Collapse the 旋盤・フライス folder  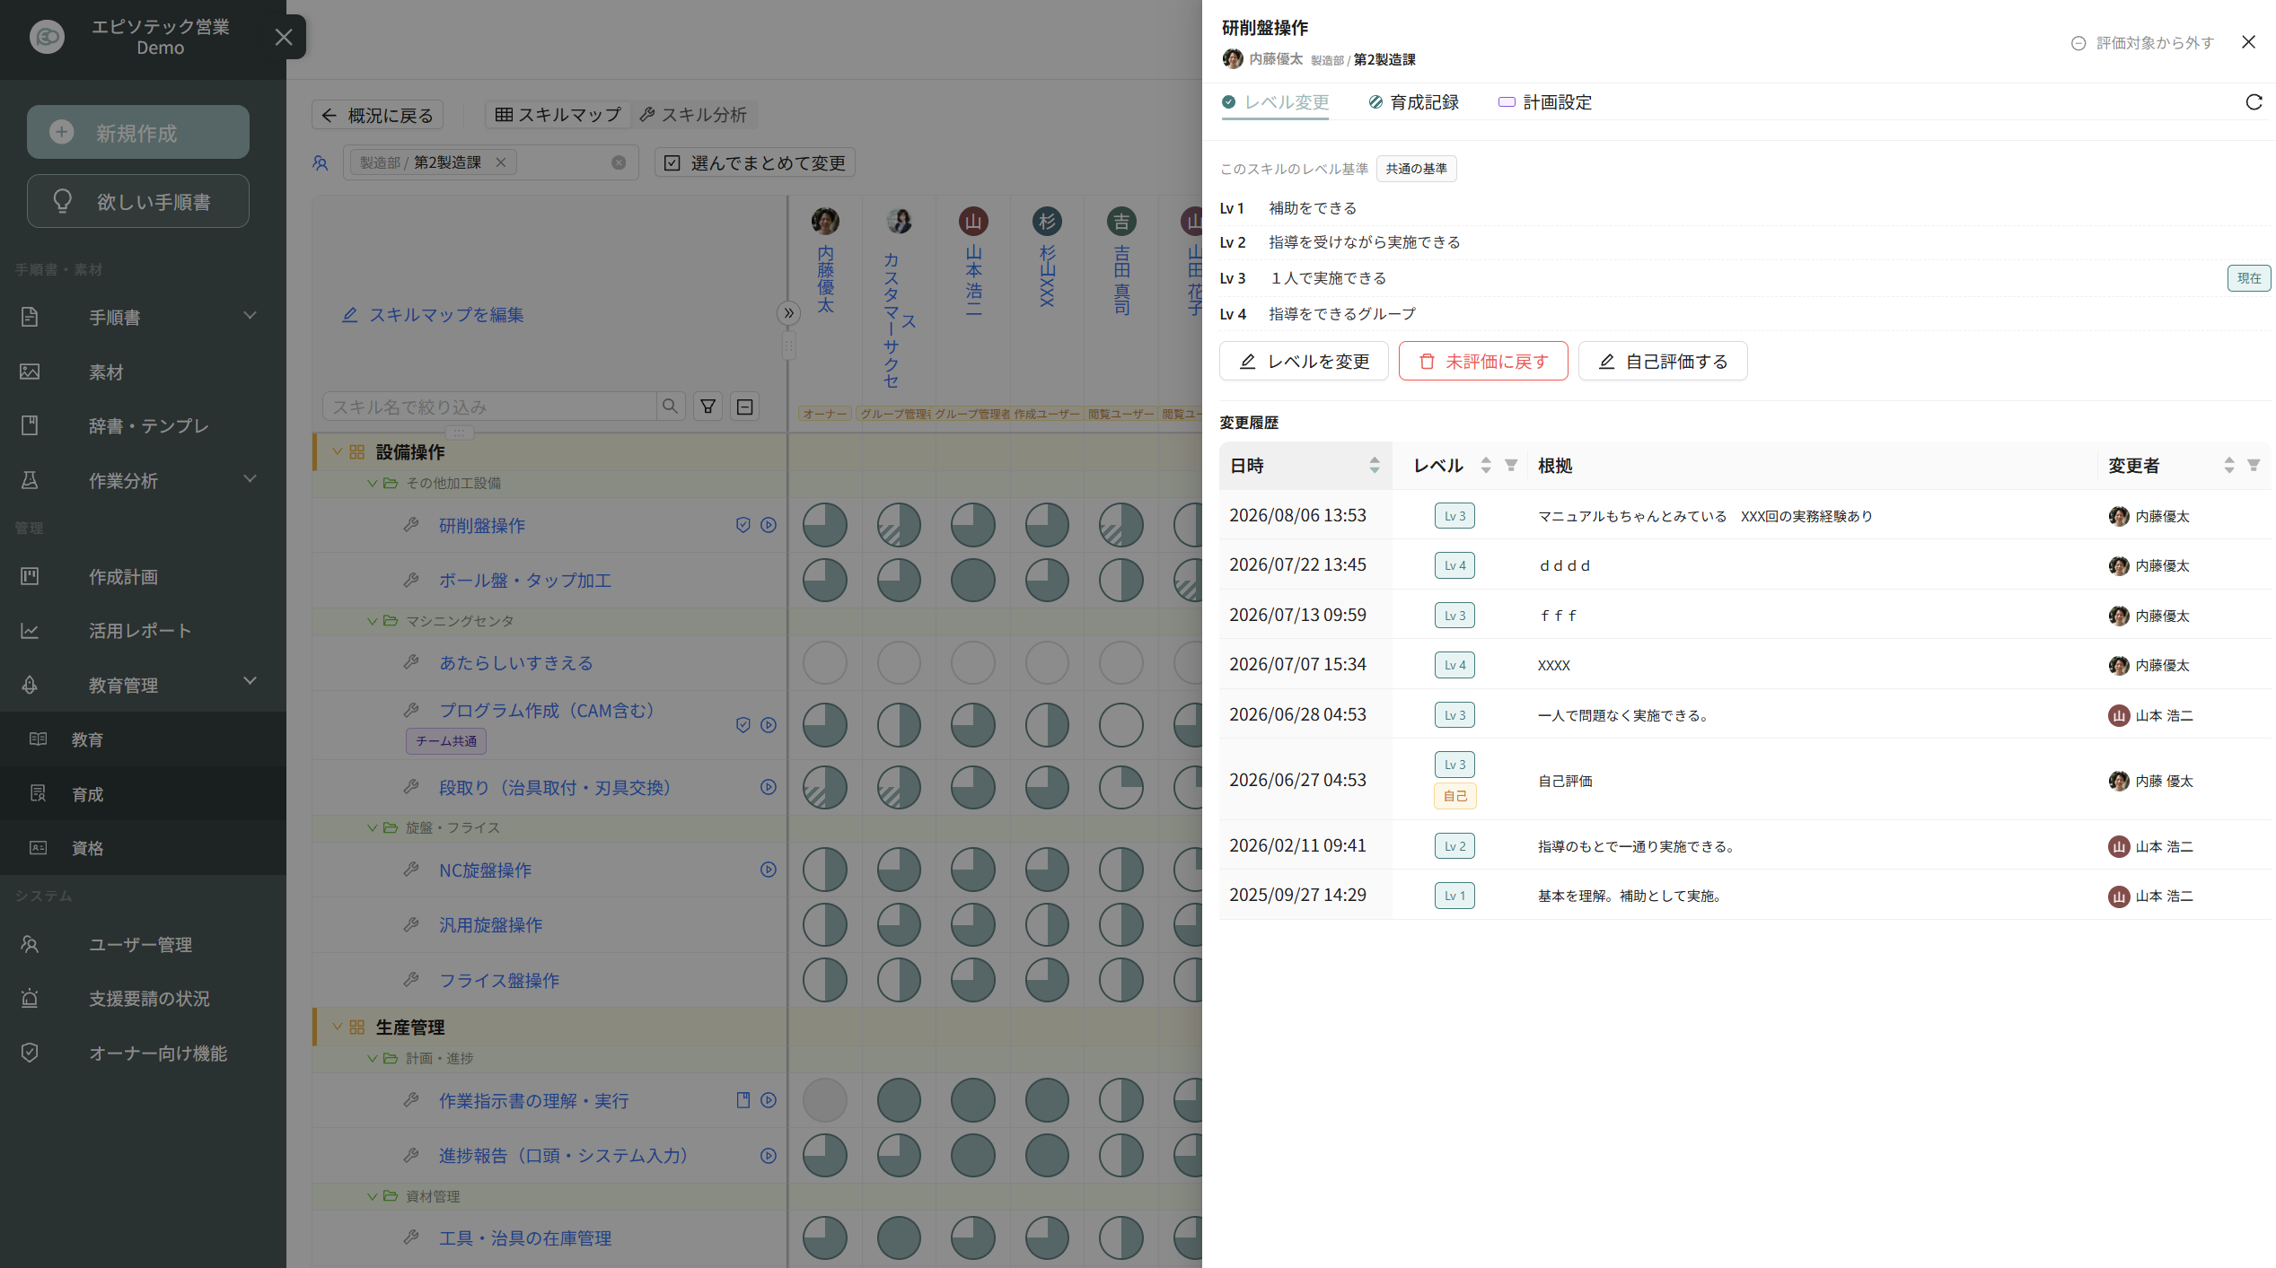coord(373,827)
